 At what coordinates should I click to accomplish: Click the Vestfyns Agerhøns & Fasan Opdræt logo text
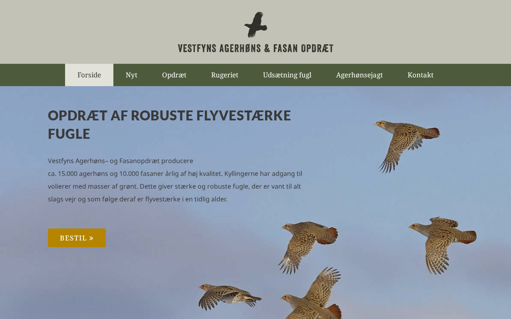(x=255, y=48)
